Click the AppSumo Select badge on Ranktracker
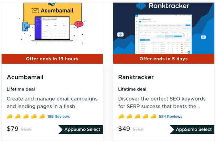The image size is (216, 142). coord(192,129)
